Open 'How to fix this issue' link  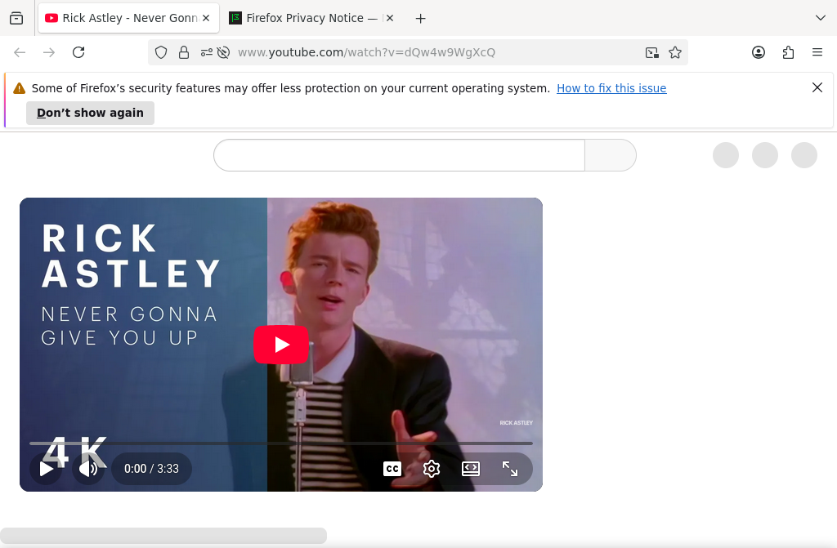tap(611, 88)
